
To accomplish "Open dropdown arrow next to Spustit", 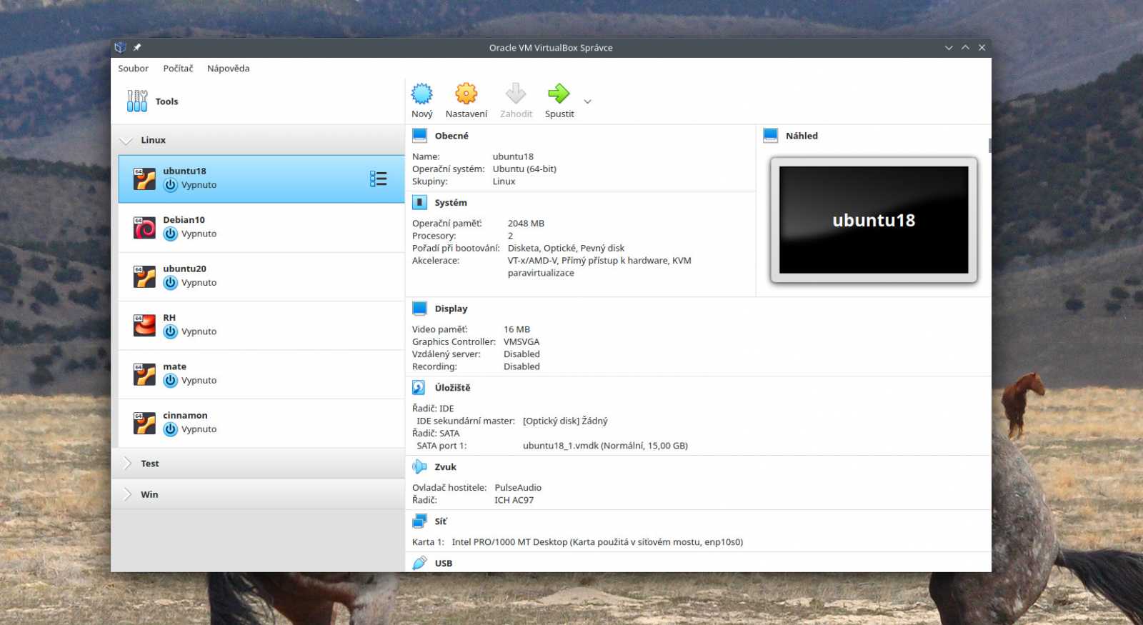I will click(587, 101).
